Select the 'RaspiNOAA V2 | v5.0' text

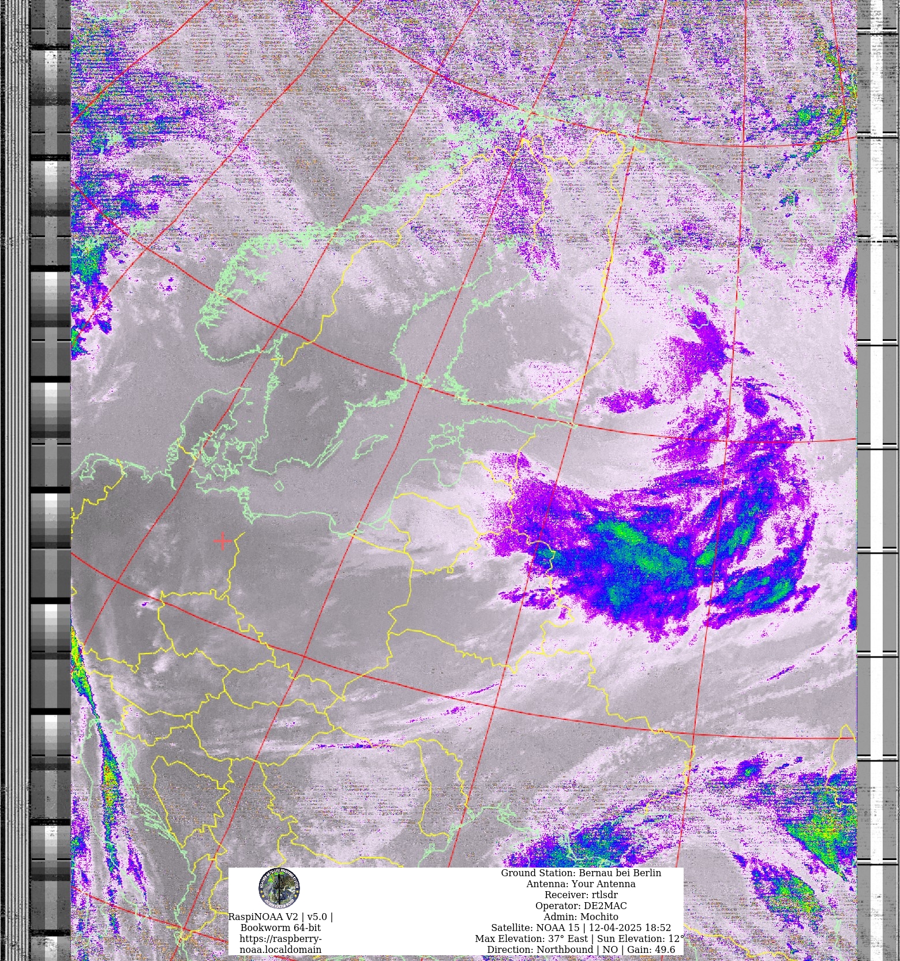click(280, 917)
